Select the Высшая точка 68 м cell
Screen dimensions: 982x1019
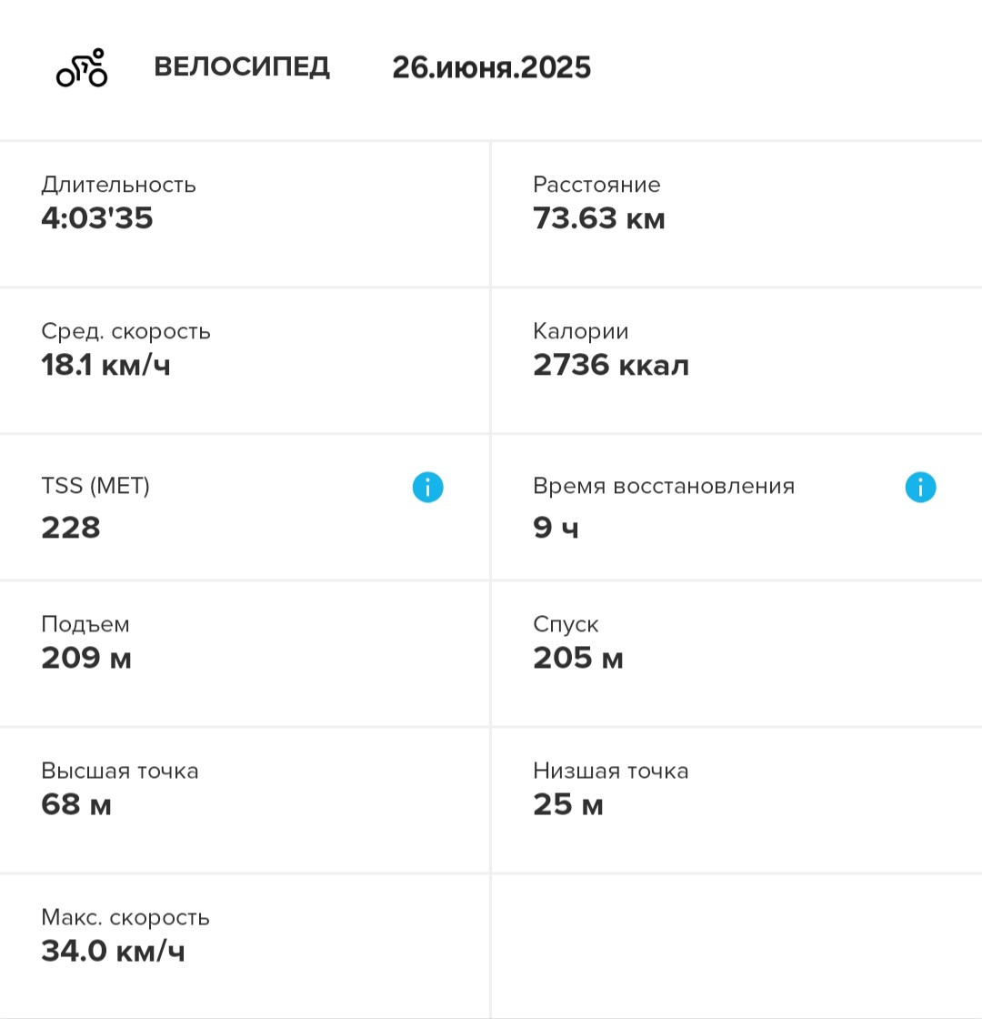tap(245, 801)
